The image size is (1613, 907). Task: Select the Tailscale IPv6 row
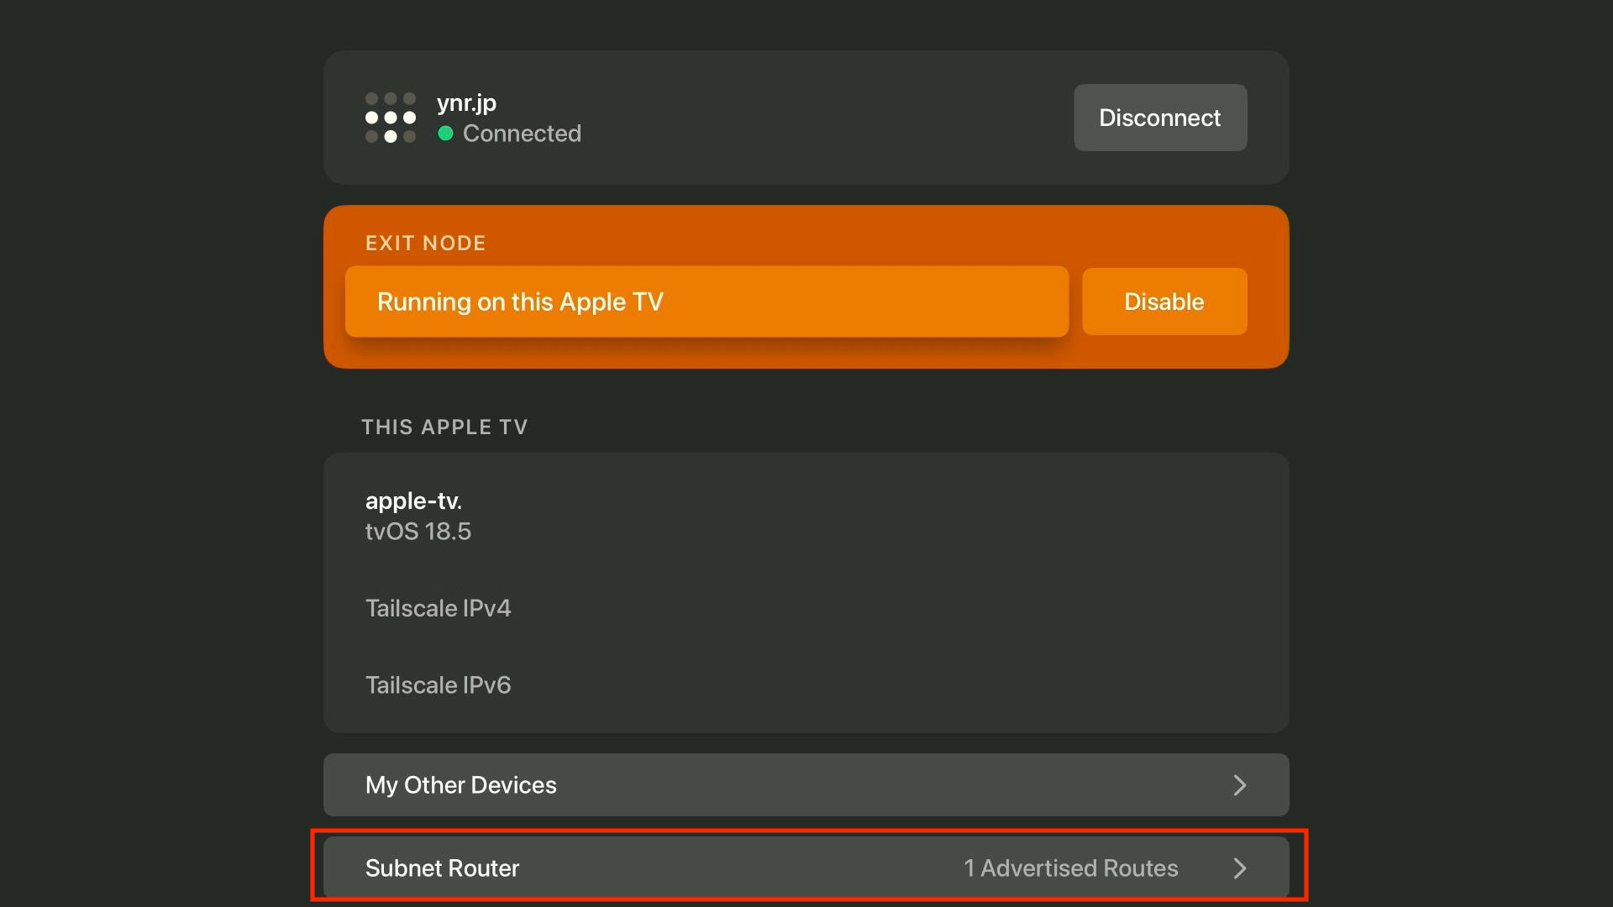[438, 685]
